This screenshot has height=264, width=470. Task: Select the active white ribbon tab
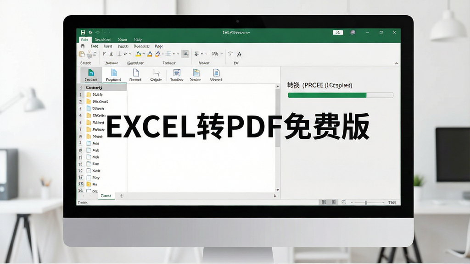click(85, 39)
